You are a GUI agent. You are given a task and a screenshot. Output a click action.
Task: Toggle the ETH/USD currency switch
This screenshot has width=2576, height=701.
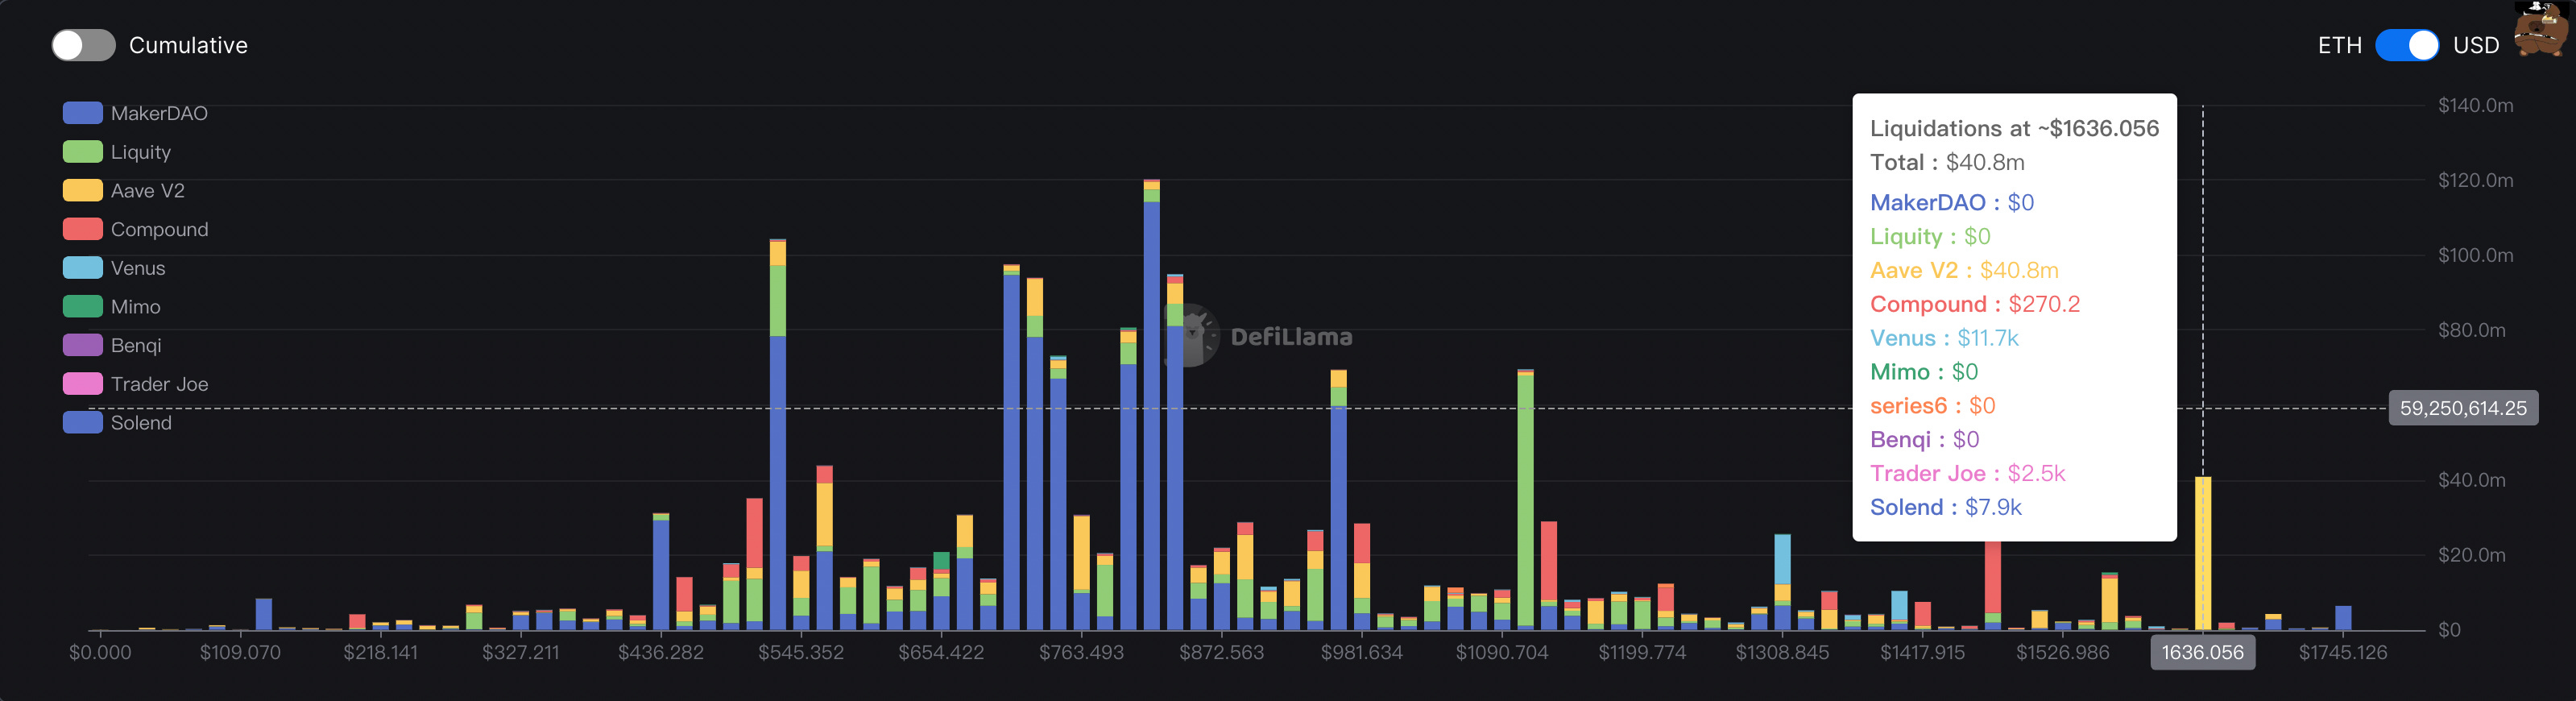pos(2406,45)
